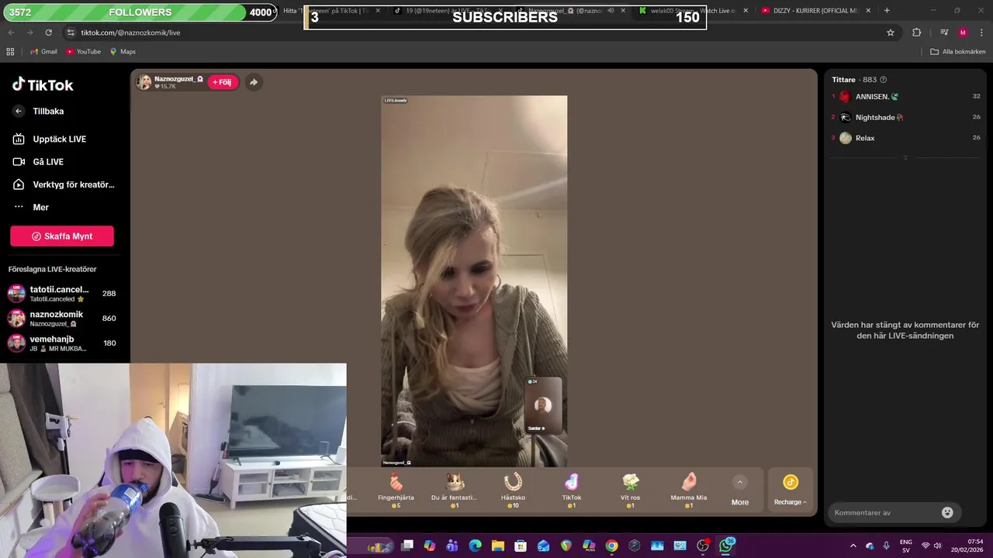The image size is (993, 558).
Task: Click the Tittare info icon
Action: point(884,80)
